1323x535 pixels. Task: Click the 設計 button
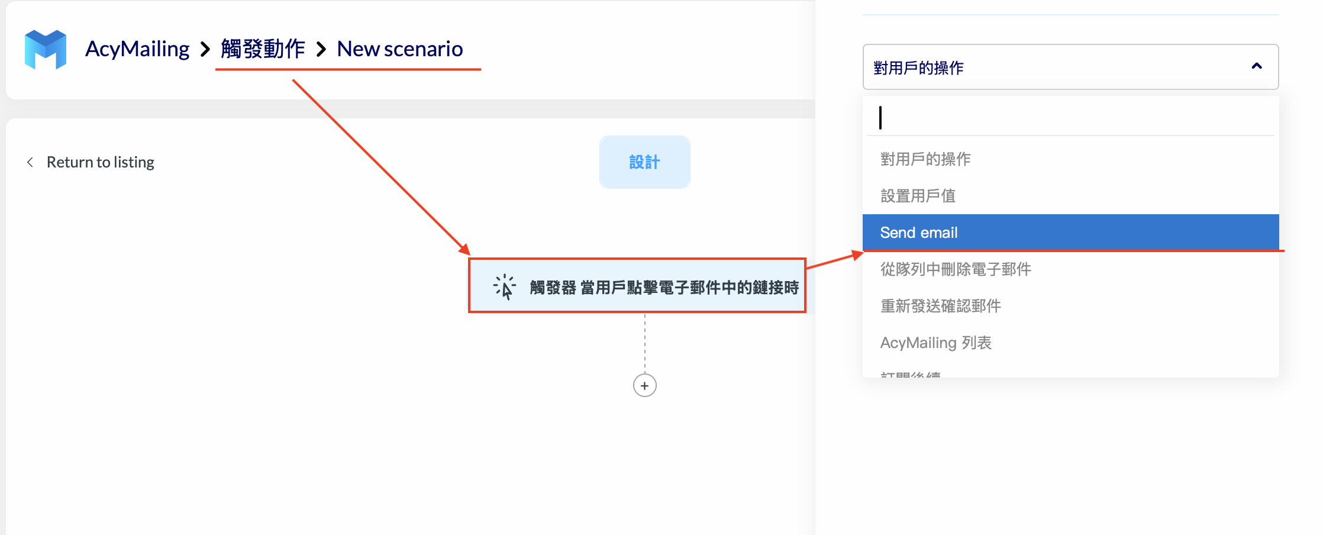pyautogui.click(x=644, y=162)
